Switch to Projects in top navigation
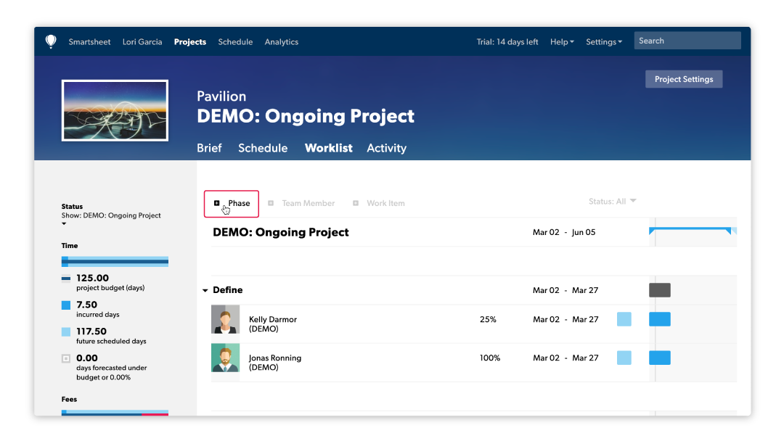The width and height of the screenshot is (784, 441). pyautogui.click(x=190, y=42)
